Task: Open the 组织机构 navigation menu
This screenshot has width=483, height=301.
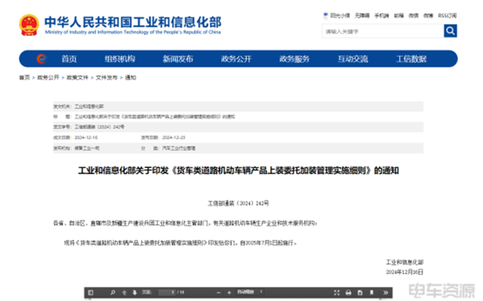Action: coord(119,59)
